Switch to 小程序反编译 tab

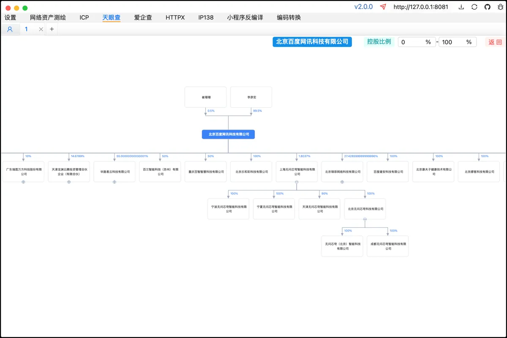[245, 18]
